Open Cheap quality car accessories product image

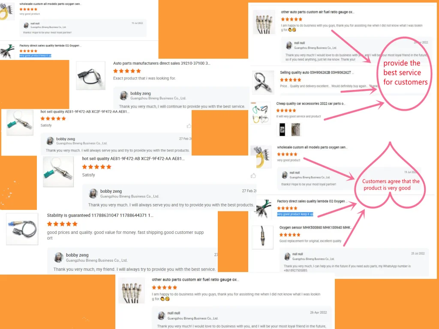(261, 113)
